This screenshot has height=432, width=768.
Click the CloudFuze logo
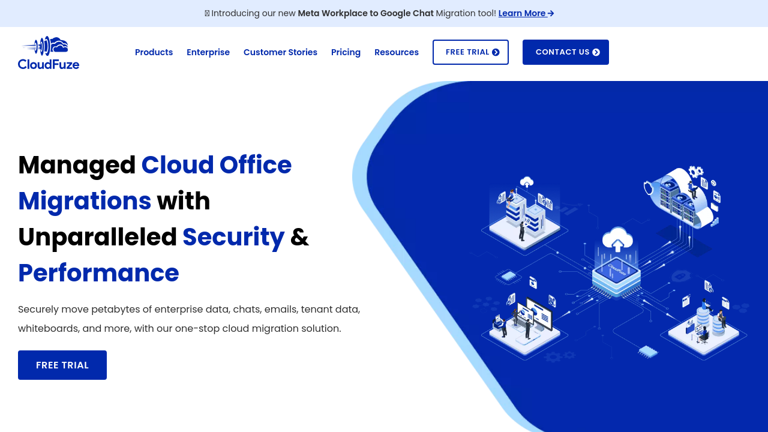pyautogui.click(x=49, y=53)
